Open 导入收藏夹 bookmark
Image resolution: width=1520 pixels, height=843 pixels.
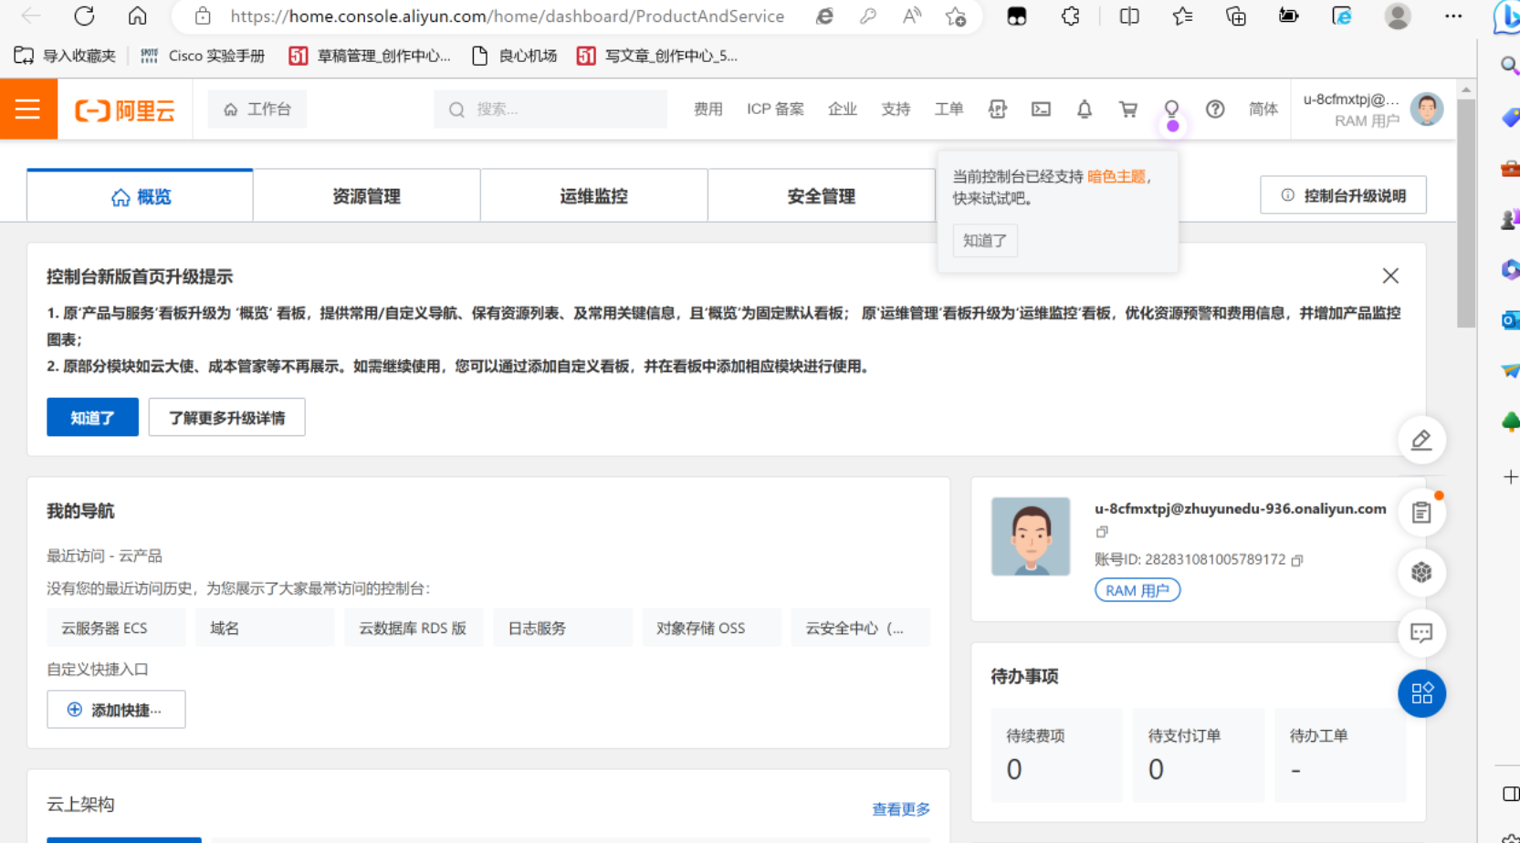(x=65, y=56)
